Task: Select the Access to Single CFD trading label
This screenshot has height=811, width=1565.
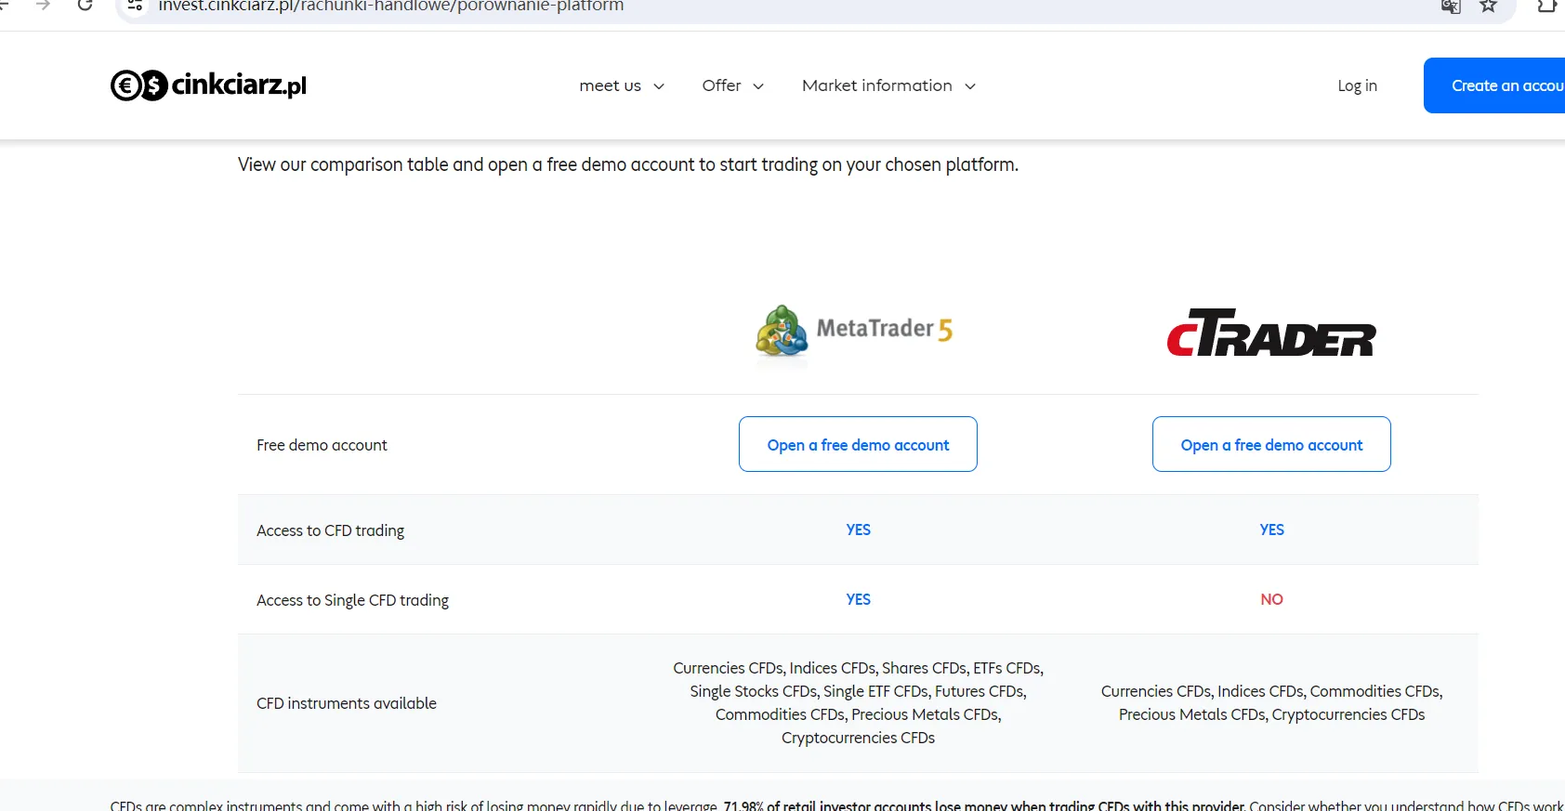Action: tap(352, 600)
